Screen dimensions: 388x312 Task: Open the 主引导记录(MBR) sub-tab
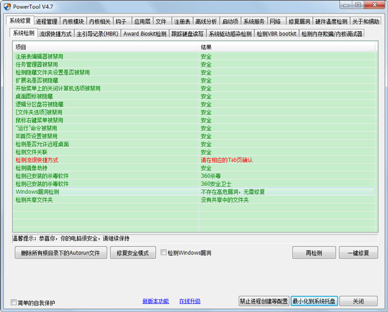coord(98,33)
